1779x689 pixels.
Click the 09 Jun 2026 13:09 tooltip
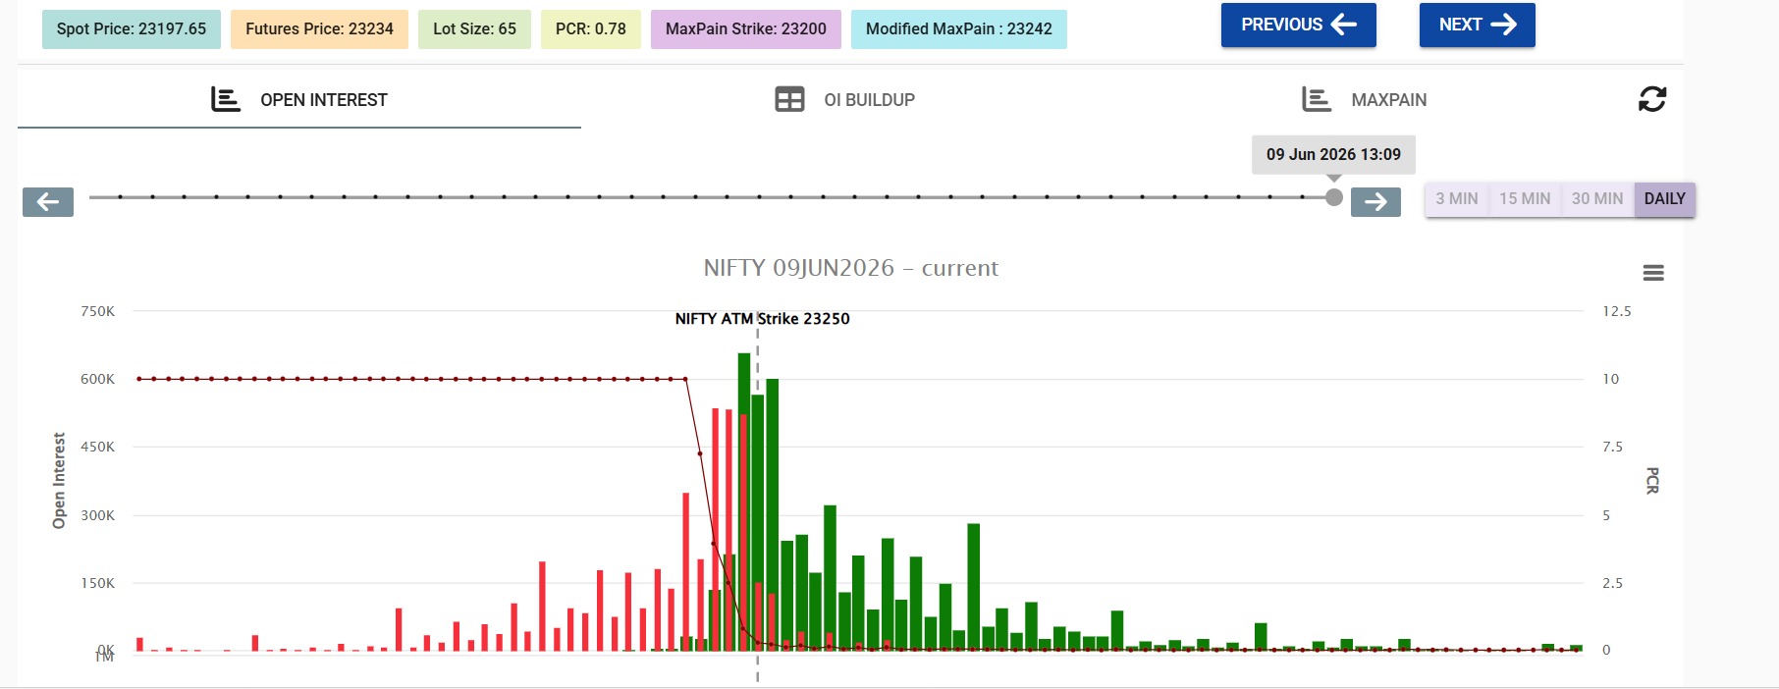click(x=1333, y=155)
